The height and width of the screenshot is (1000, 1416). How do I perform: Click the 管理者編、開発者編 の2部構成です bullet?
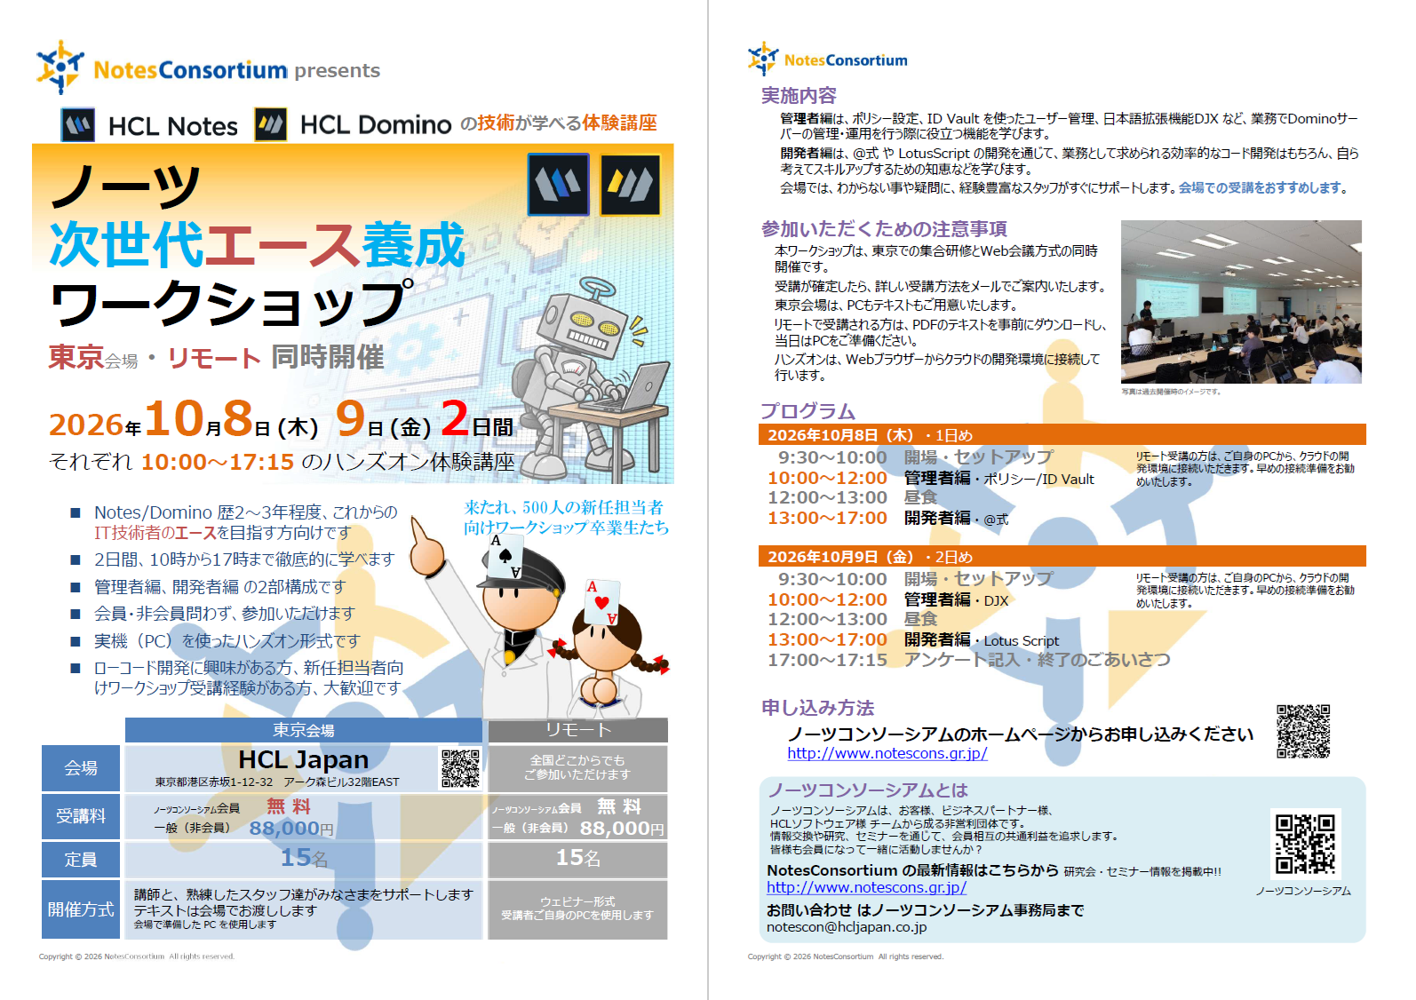tap(219, 587)
